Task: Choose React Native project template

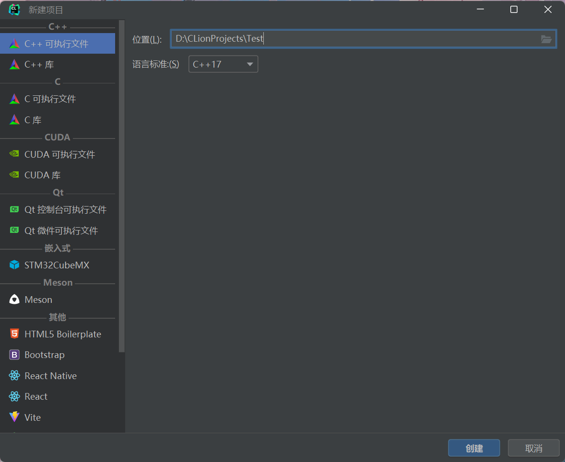Action: (50, 376)
